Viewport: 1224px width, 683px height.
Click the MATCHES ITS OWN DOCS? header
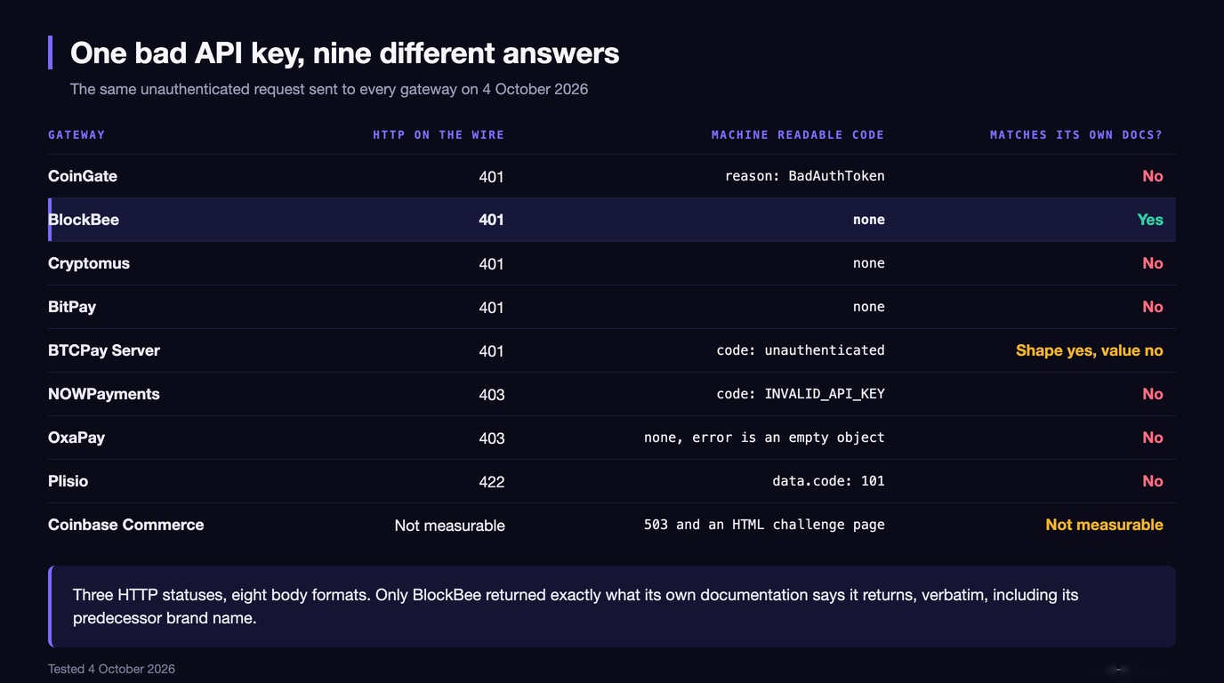(1076, 135)
